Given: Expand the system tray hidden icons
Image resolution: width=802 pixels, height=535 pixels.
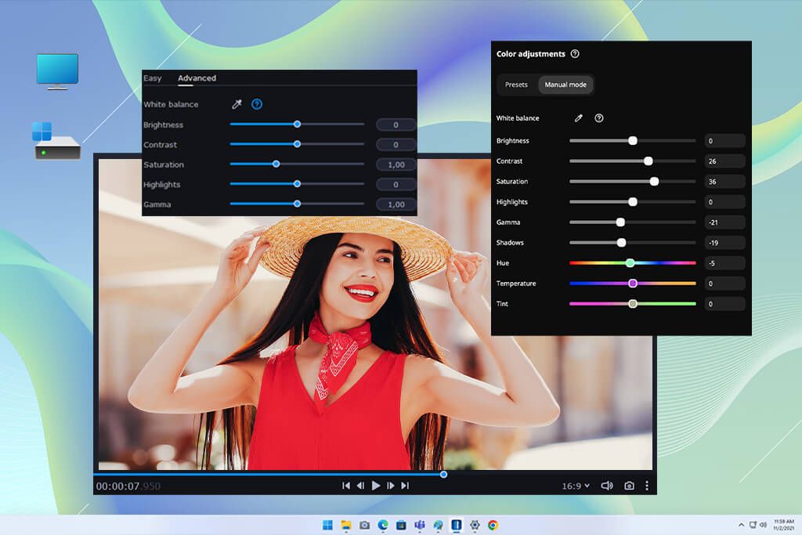Looking at the screenshot, I should [742, 523].
